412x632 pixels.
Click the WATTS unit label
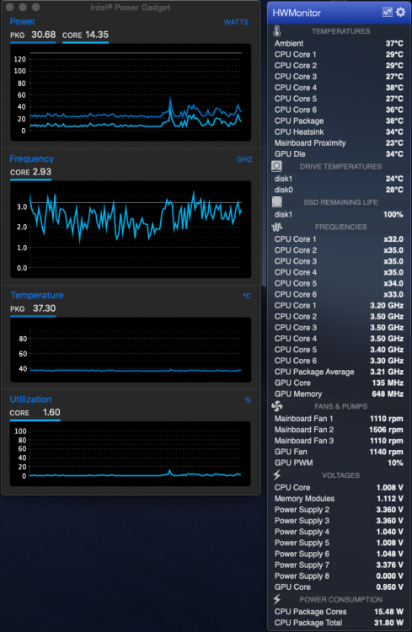point(236,22)
